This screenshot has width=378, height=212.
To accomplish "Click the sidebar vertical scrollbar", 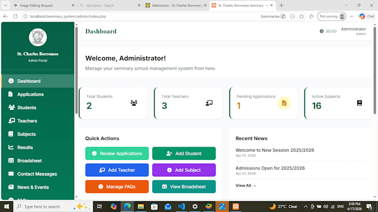I will pyautogui.click(x=76, y=70).
